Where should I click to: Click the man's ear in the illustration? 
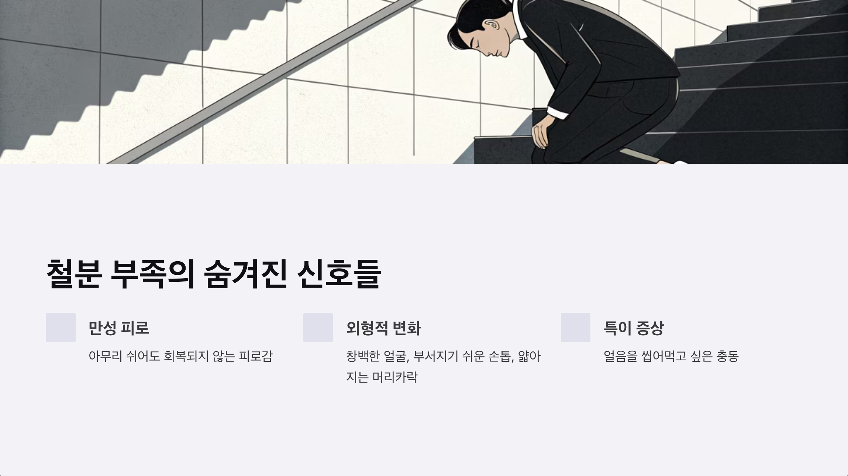[492, 25]
